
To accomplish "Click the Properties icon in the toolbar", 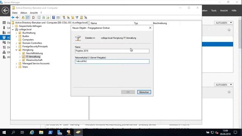I will pyautogui.click(x=39, y=18).
